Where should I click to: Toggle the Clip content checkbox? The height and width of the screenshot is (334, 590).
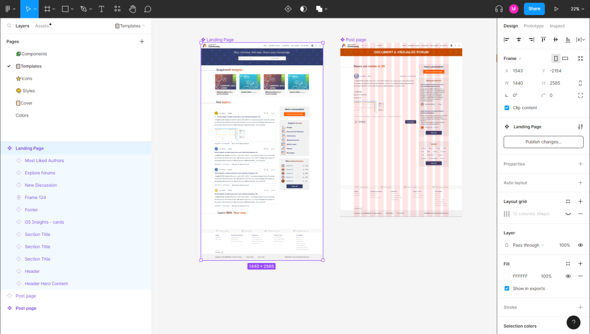coord(507,108)
